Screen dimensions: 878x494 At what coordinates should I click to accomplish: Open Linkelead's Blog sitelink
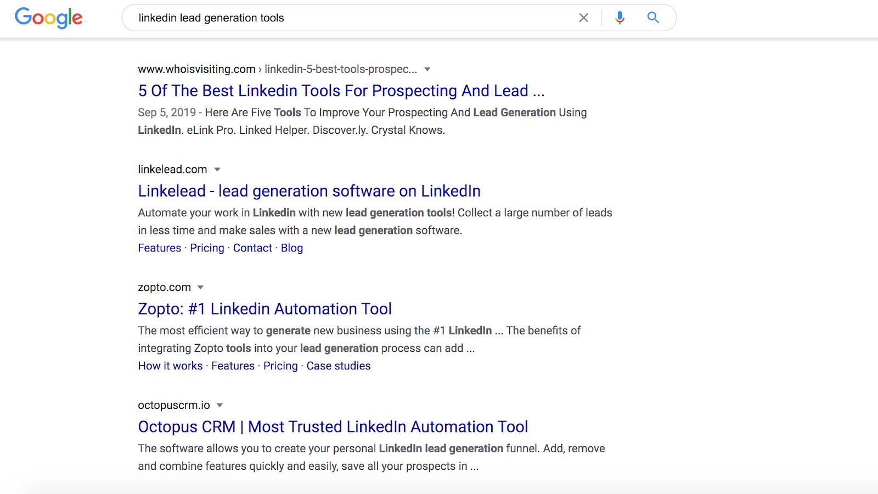click(292, 248)
